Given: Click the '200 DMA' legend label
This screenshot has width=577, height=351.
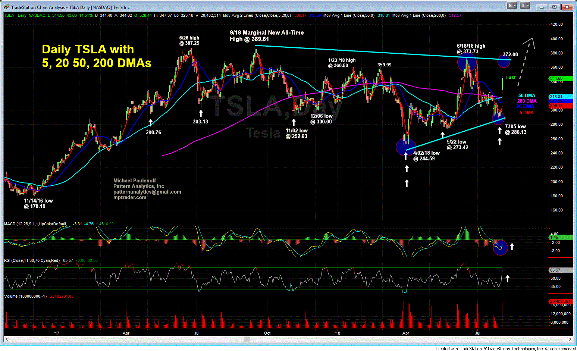Looking at the screenshot, I should pyautogui.click(x=527, y=101).
